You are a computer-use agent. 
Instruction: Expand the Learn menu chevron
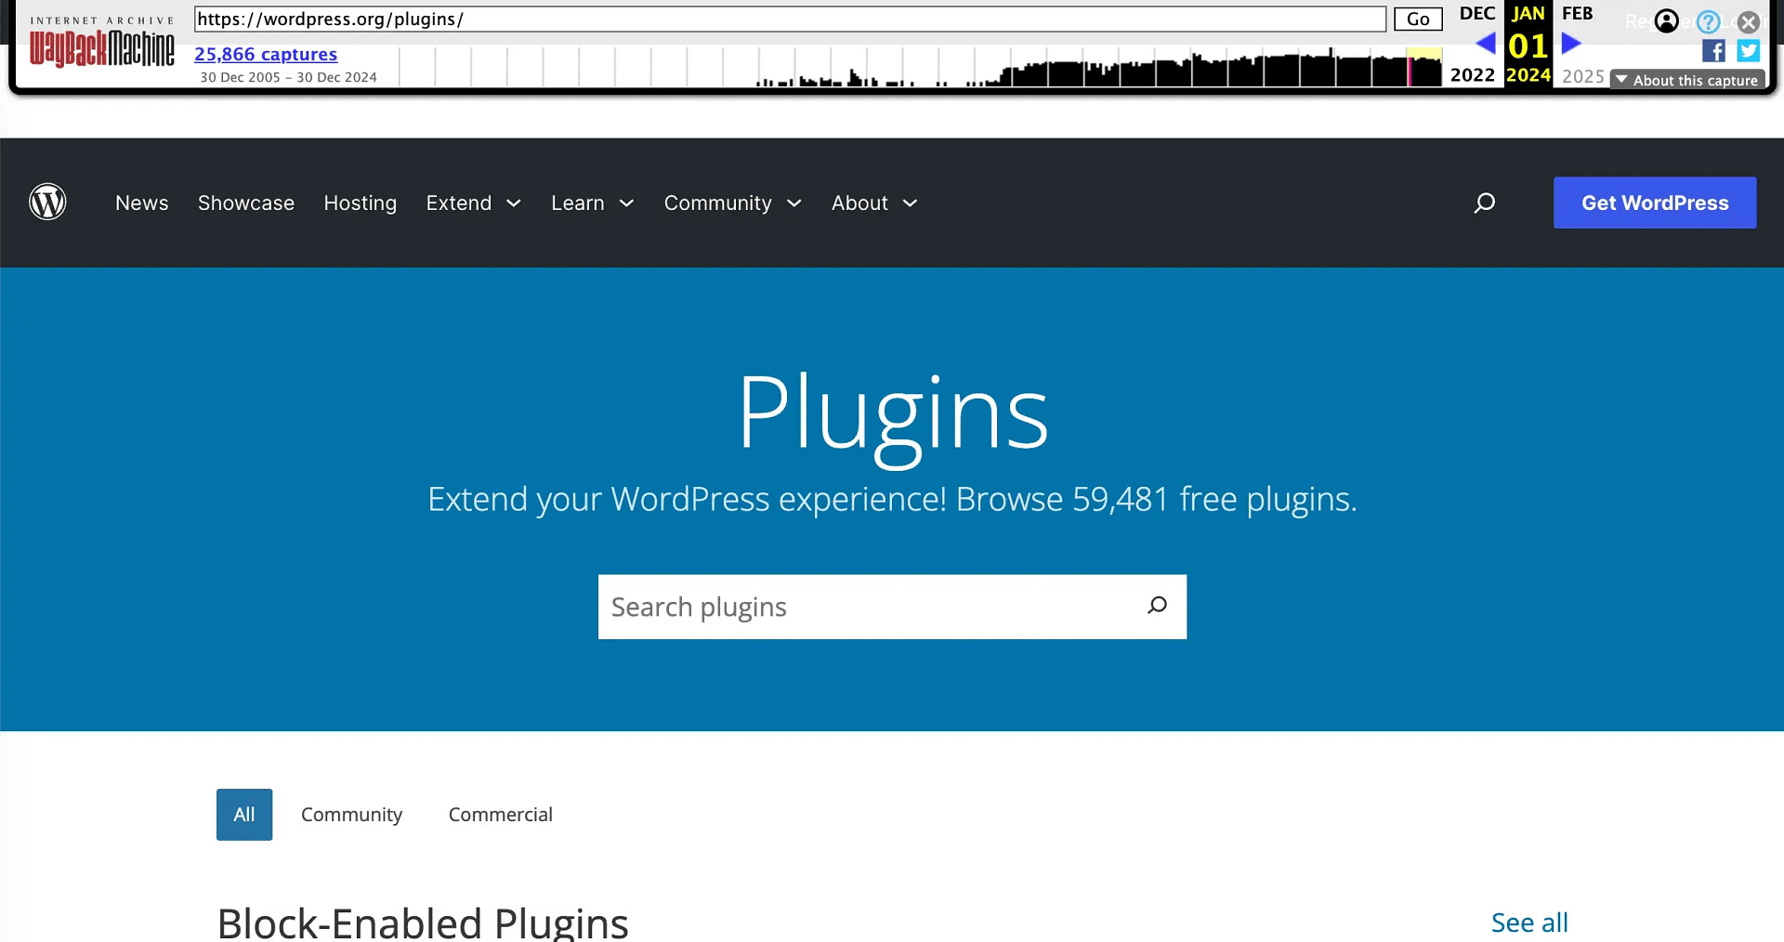(x=627, y=203)
